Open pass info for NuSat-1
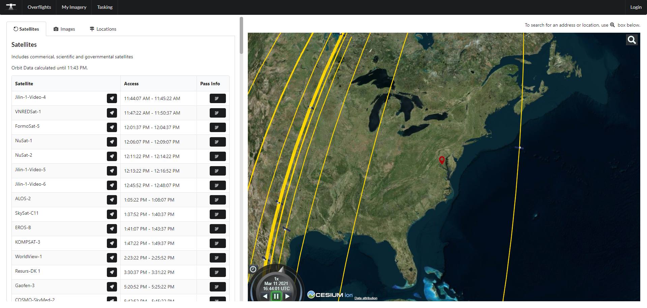The image size is (647, 308). pos(217,142)
